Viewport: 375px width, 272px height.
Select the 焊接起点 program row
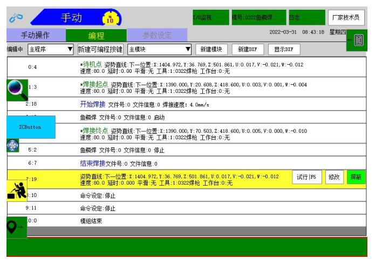(x=187, y=87)
